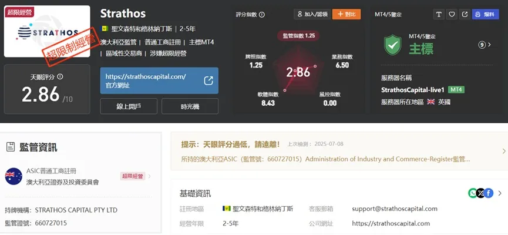
Task: Expand the 基礎資訊 section arrow
Action: coord(500,193)
